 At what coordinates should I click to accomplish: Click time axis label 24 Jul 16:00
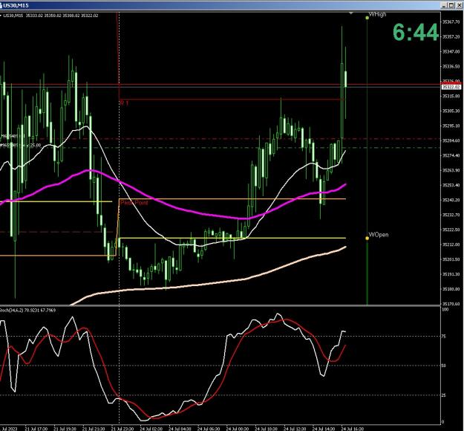click(x=352, y=429)
